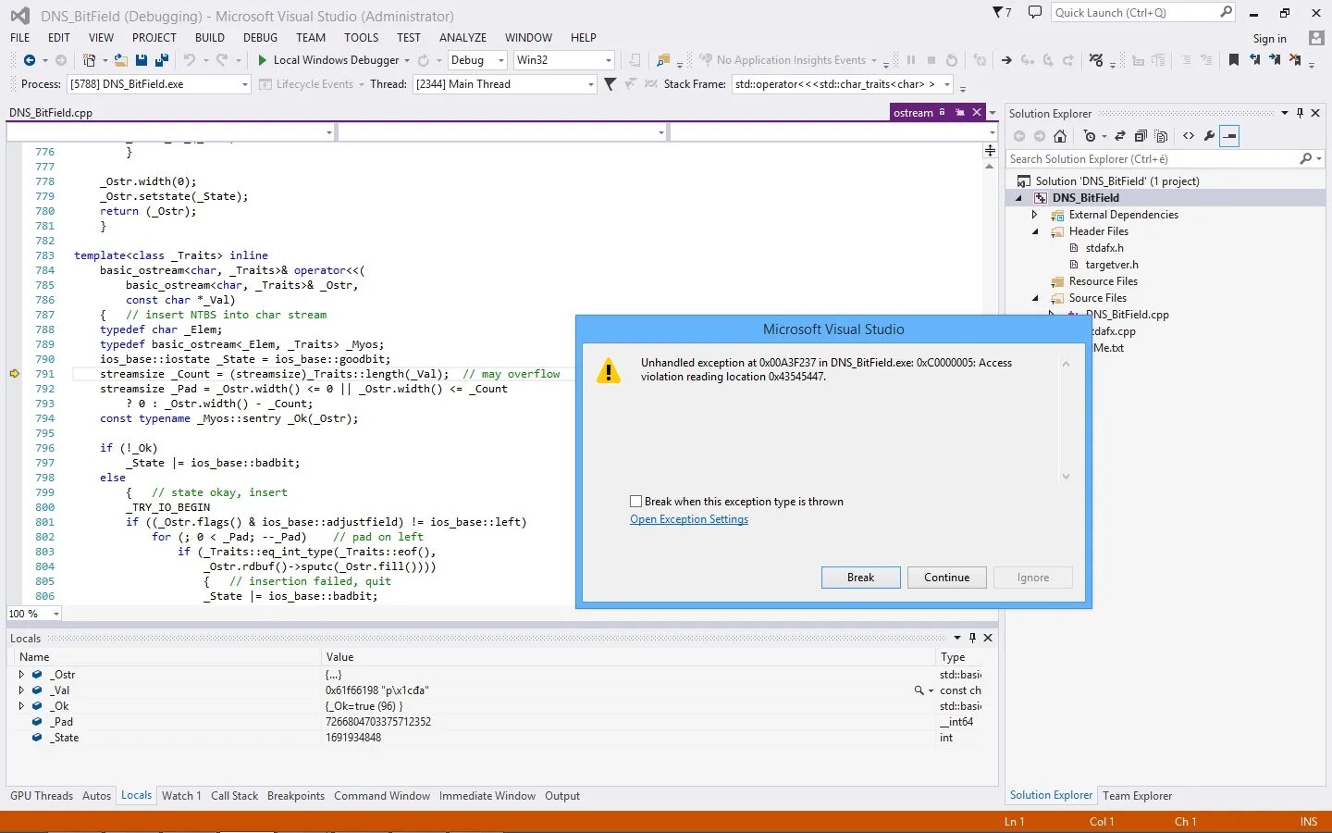Screen dimensions: 1332x833
Task: Toggle Preview Selected Items icon
Action: (x=1229, y=136)
